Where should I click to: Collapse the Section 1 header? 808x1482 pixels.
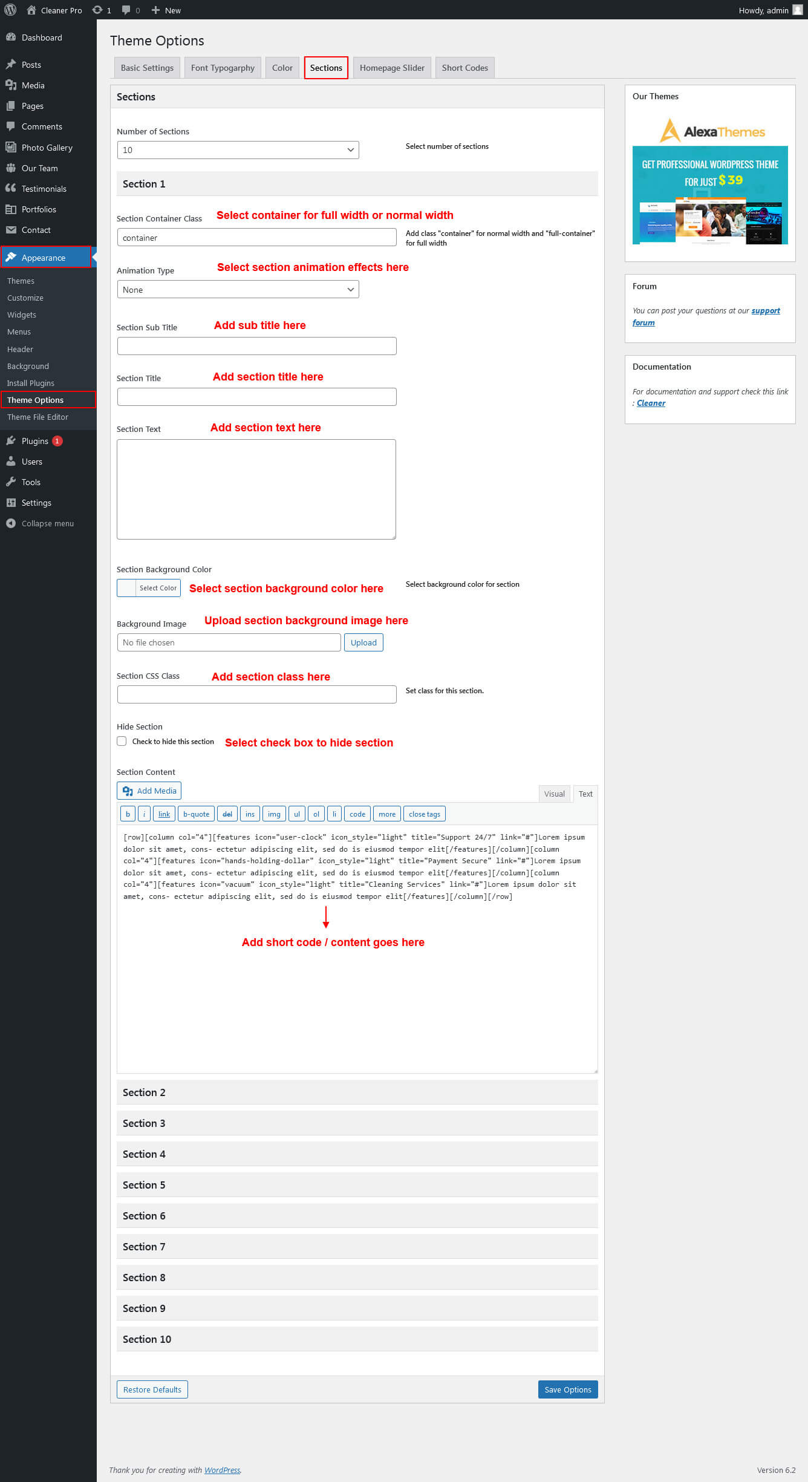(x=357, y=184)
